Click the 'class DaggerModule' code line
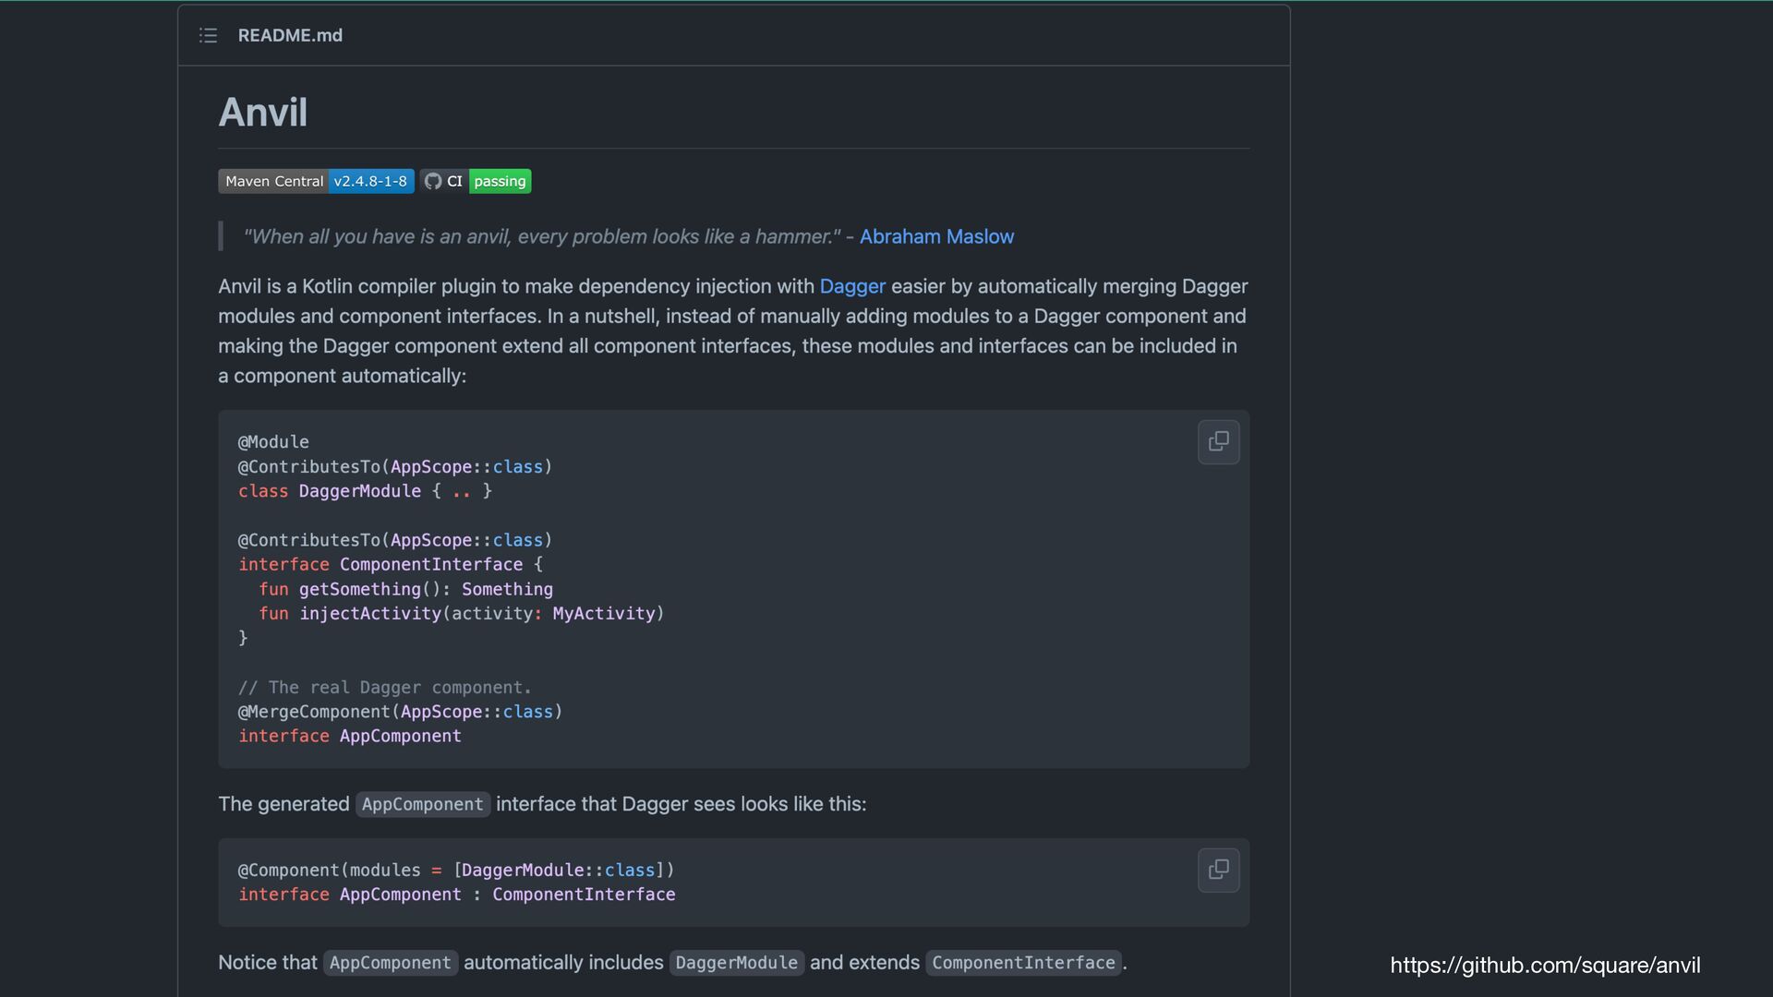The height and width of the screenshot is (997, 1773). 365,491
